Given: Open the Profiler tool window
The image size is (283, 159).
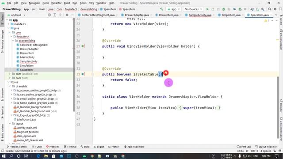Looking at the screenshot, I should (114, 147).
